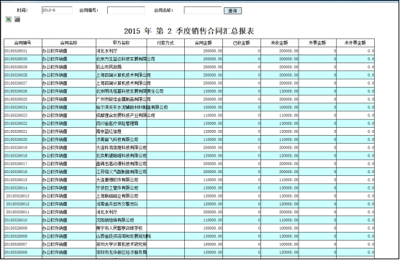The width and height of the screenshot is (400, 260).
Task: Select contract number 20150526006
Action: 16,252
